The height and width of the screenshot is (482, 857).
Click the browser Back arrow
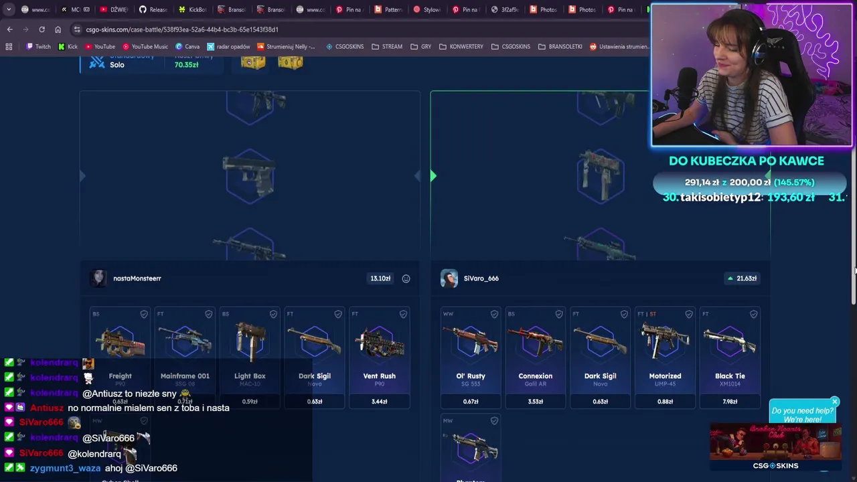tap(9, 29)
